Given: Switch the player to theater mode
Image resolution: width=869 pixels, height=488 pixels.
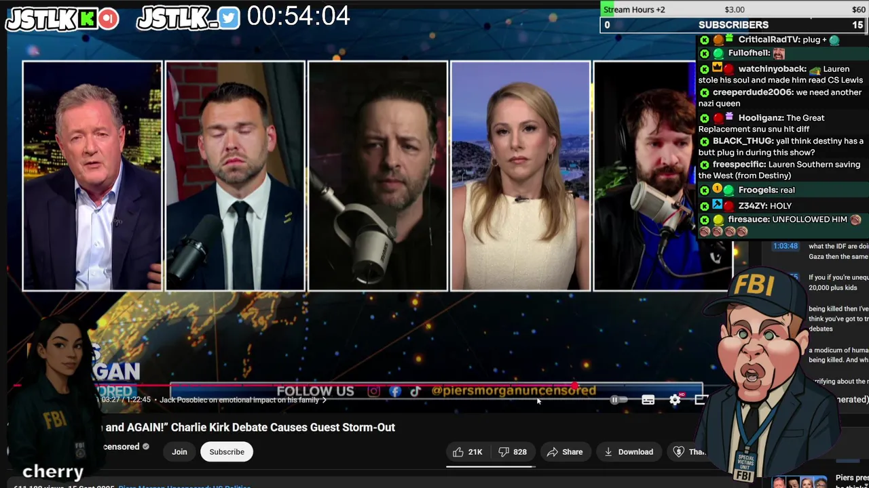Looking at the screenshot, I should tap(701, 400).
